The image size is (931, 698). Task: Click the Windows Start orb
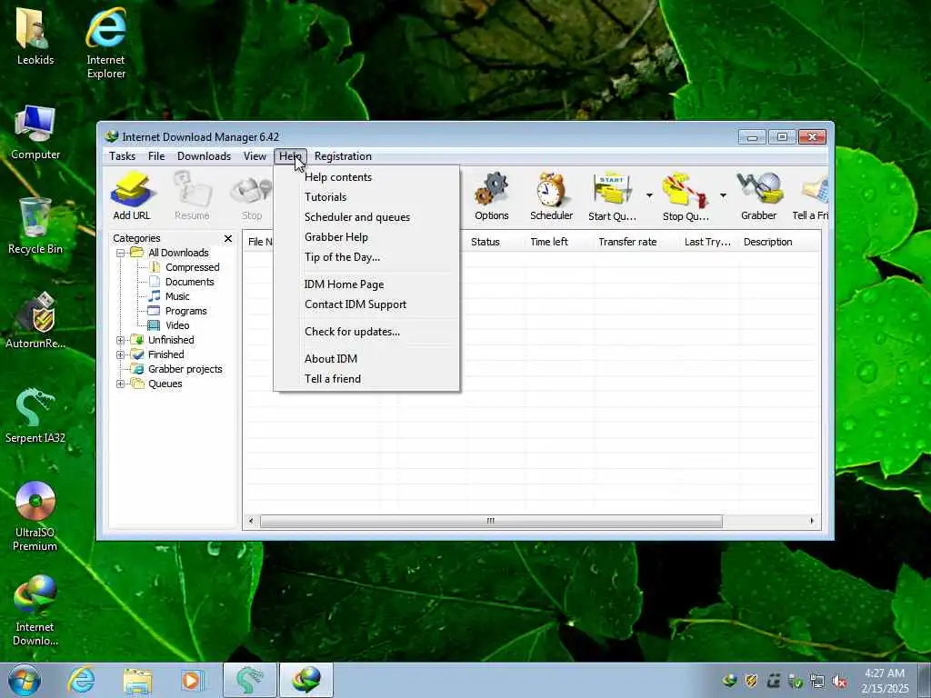click(25, 680)
